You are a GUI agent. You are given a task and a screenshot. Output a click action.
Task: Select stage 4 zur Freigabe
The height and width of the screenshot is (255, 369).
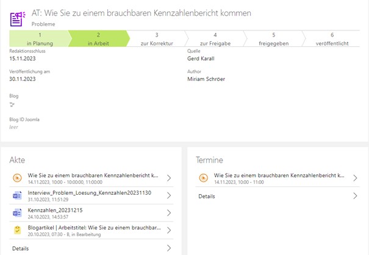tap(215, 39)
